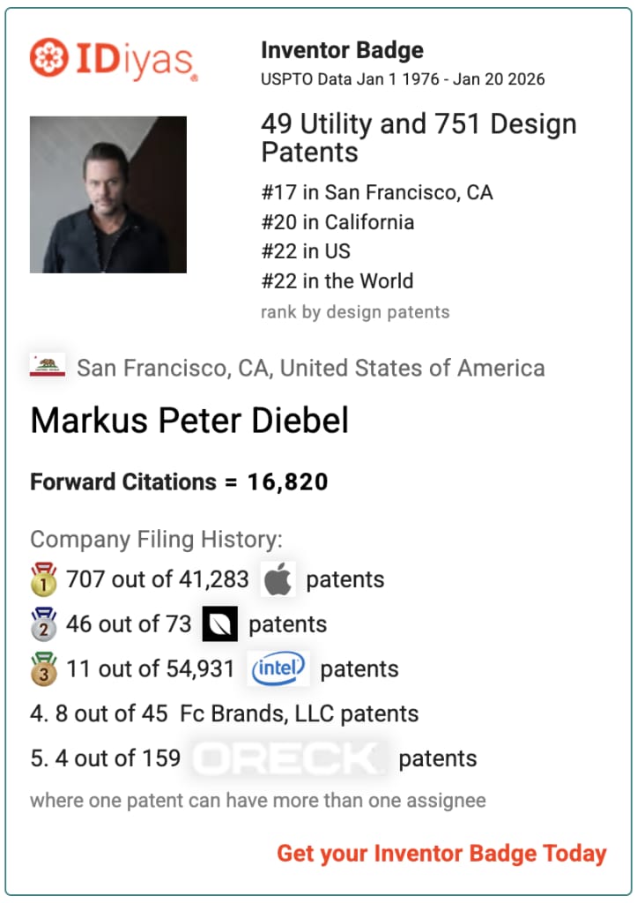Click the #17 in San Francisco ranking
The width and height of the screenshot is (637, 903).
(x=376, y=192)
